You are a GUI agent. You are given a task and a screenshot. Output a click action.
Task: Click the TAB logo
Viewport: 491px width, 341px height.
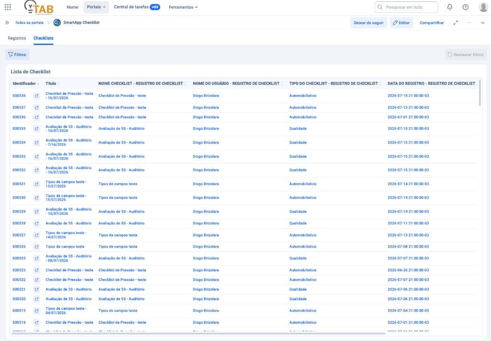point(39,7)
